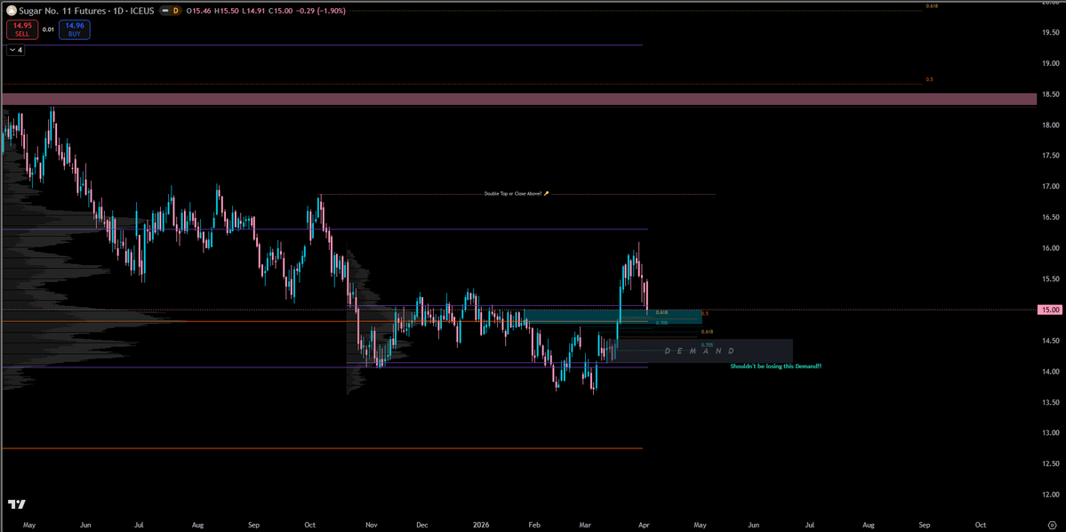The height and width of the screenshot is (532, 1066).
Task: Click the orange D data-status badge
Action: pyautogui.click(x=175, y=11)
